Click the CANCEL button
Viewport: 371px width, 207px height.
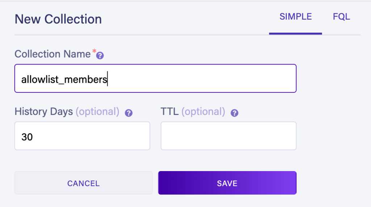tap(83, 183)
